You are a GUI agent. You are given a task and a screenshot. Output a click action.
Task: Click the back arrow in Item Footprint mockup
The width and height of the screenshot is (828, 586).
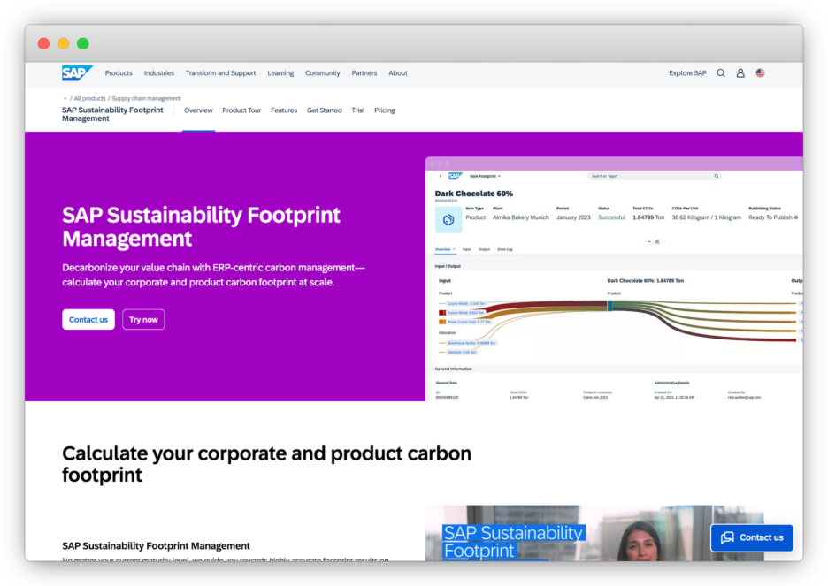click(x=441, y=176)
